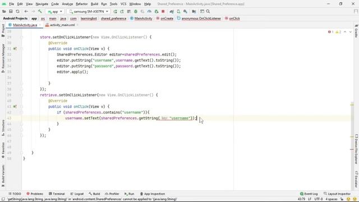Open the Event Log
This screenshot has width=359, height=202.
[x=309, y=194]
